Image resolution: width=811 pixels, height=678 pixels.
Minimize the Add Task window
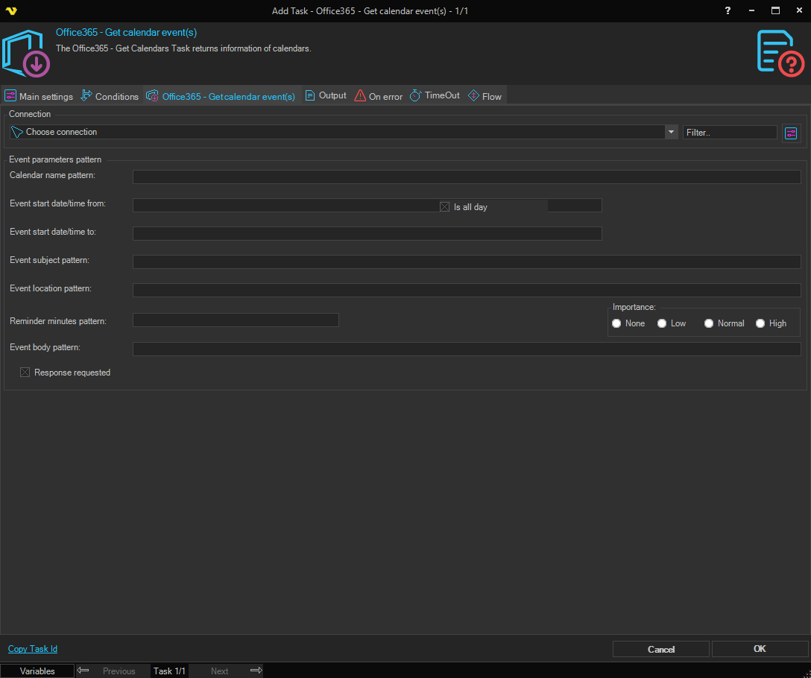[751, 10]
